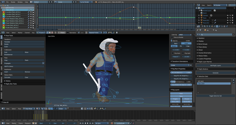
Task: Open the Channel menu in graph editor
Action: [27, 32]
